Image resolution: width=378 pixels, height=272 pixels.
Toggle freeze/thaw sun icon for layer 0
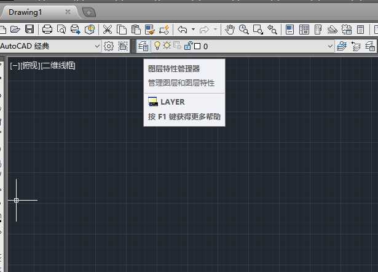[167, 45]
